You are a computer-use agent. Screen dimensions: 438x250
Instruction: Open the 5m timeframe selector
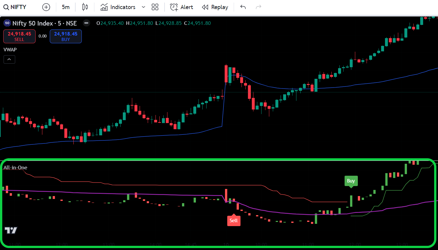point(66,7)
